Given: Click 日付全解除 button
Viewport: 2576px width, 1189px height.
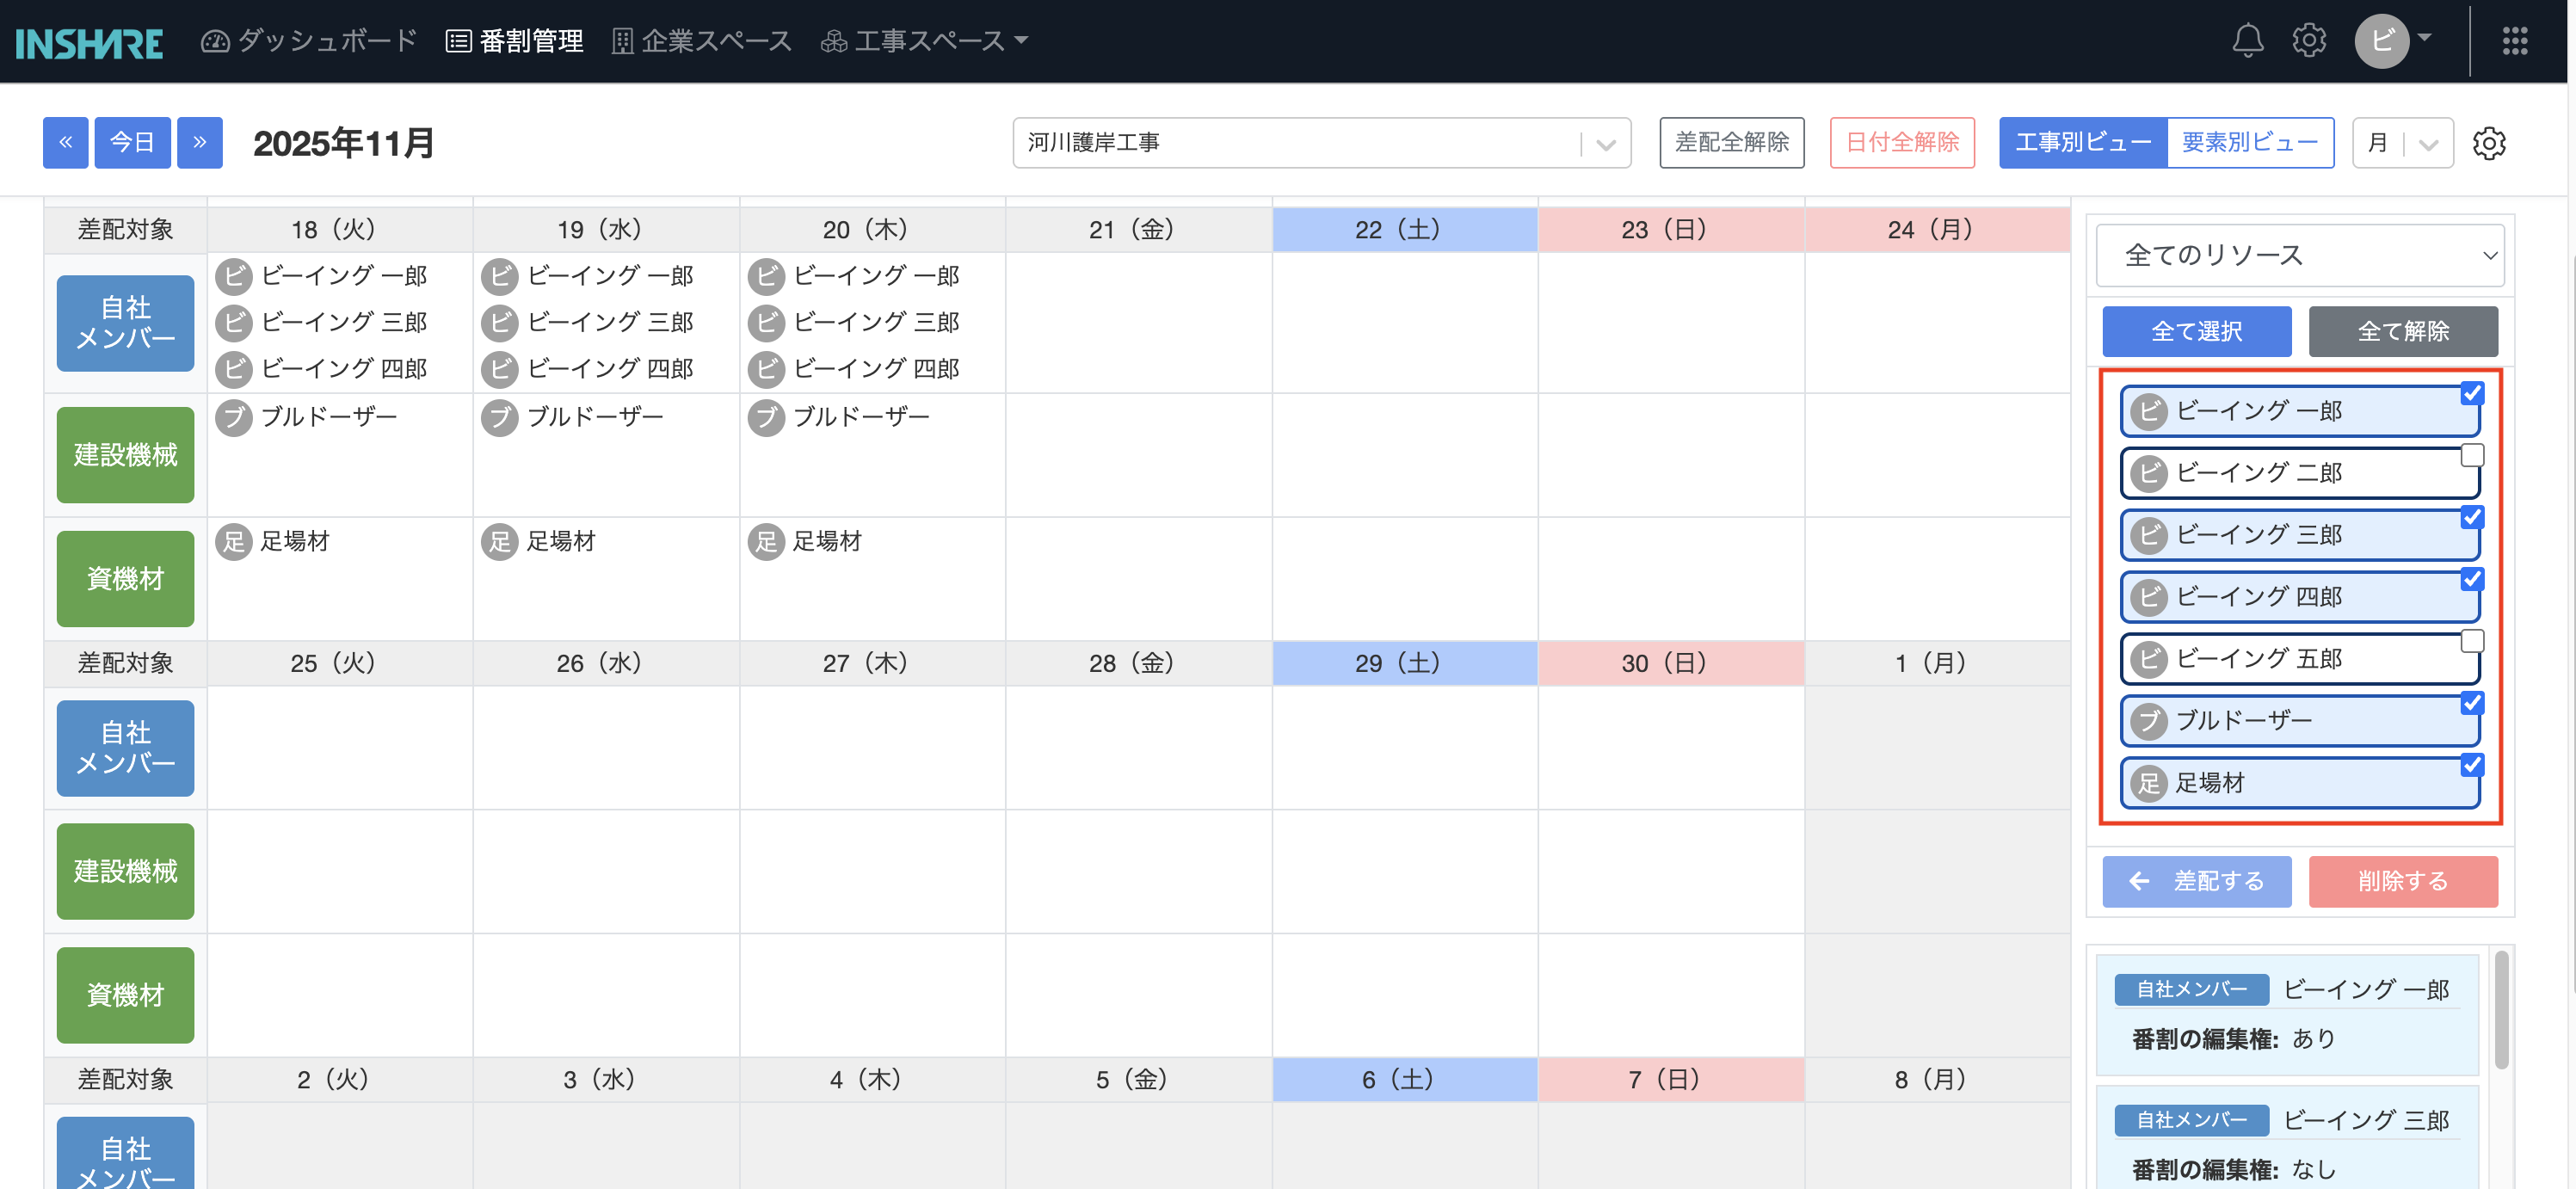Looking at the screenshot, I should point(1902,143).
